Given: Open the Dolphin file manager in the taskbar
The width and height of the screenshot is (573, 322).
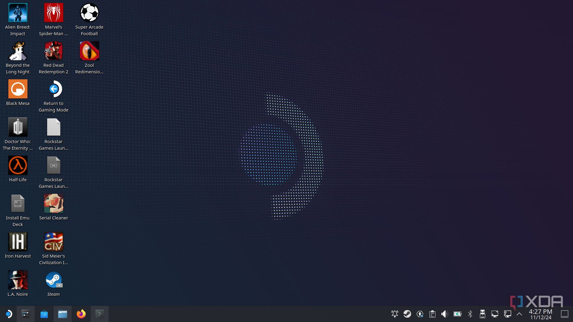Looking at the screenshot, I should (63, 314).
